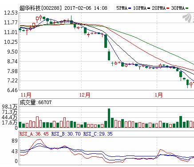Click the tallest green volume bar in December
Image resolution: width=194 pixels, height=167 pixels.
pyautogui.click(x=109, y=118)
